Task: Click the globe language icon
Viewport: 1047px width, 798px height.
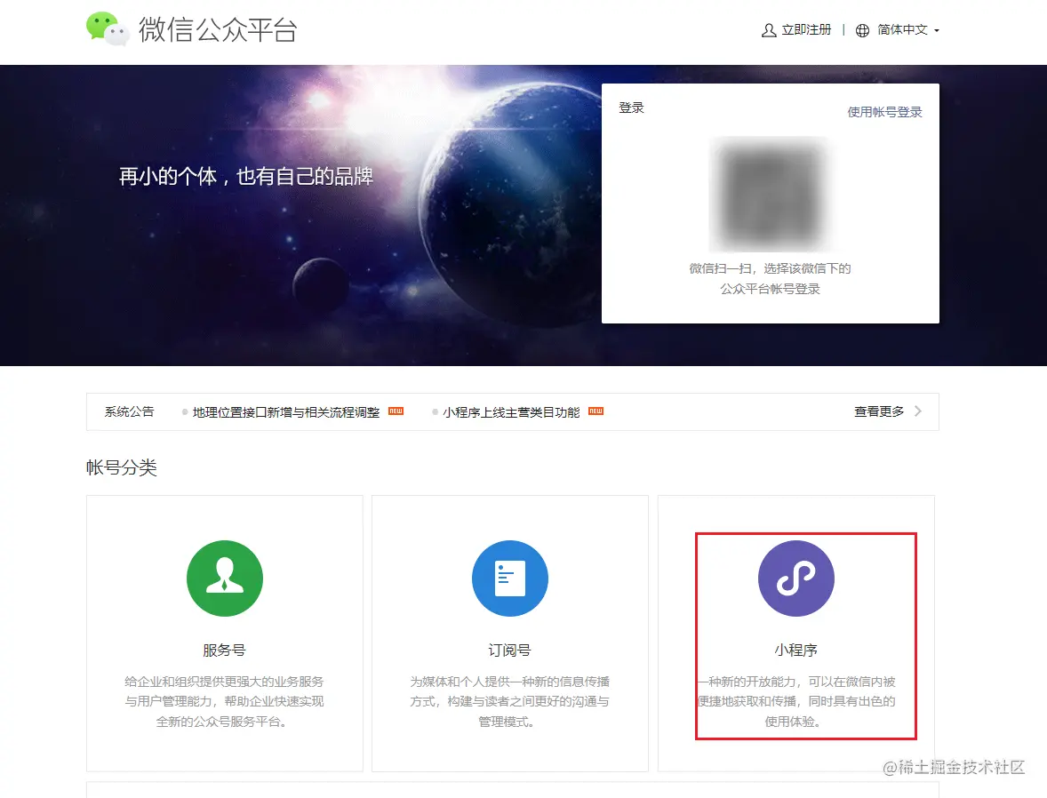Action: pos(862,30)
